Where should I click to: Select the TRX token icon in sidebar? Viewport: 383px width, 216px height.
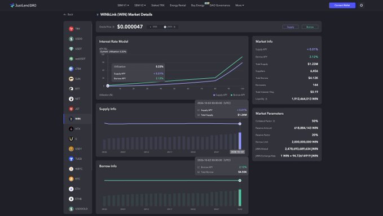[71, 29]
